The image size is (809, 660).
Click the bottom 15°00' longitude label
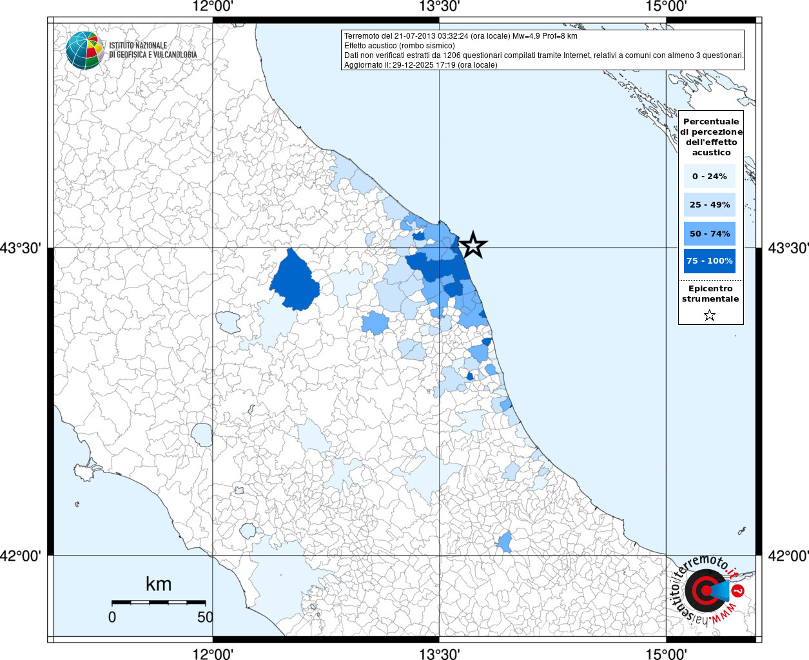point(666,654)
